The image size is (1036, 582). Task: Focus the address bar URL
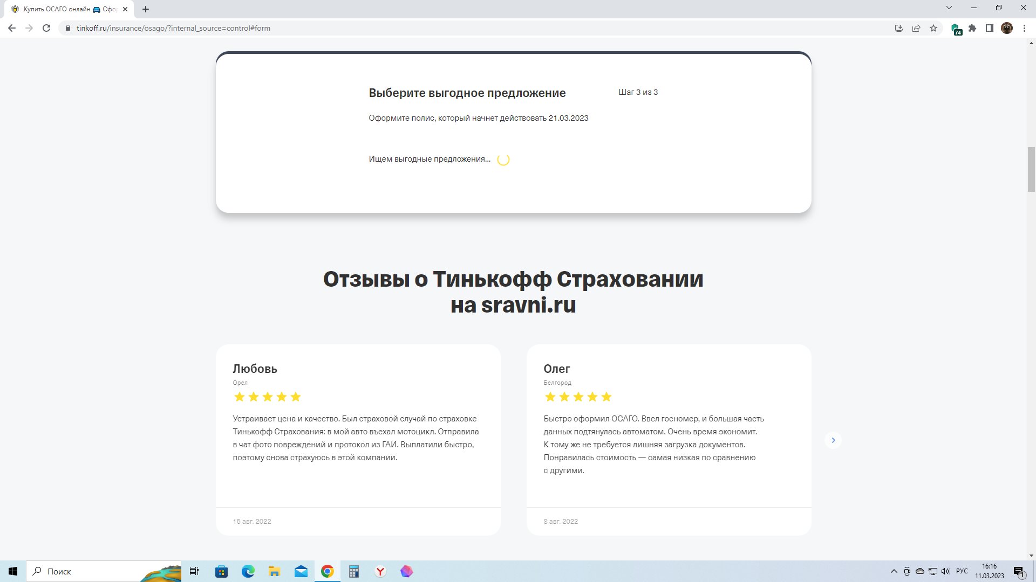pyautogui.click(x=173, y=28)
